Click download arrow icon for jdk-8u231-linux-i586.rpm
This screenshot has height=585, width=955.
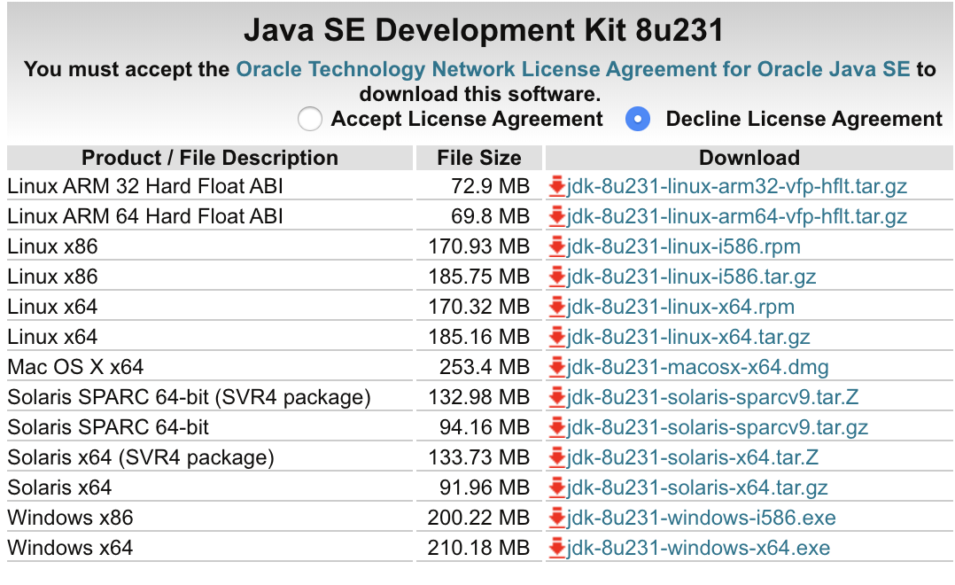click(556, 246)
